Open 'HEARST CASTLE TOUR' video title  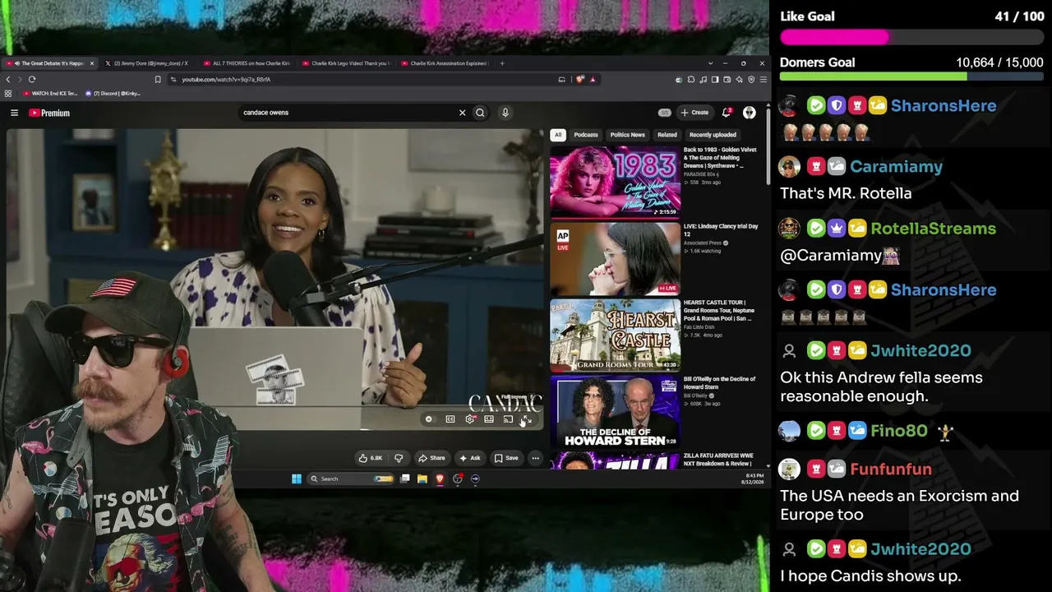(720, 310)
